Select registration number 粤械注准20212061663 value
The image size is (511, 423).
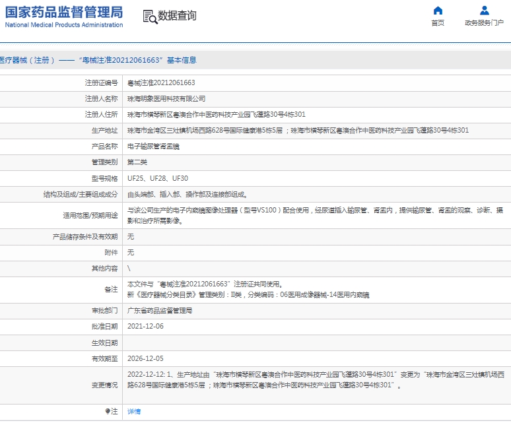pyautogui.click(x=161, y=82)
